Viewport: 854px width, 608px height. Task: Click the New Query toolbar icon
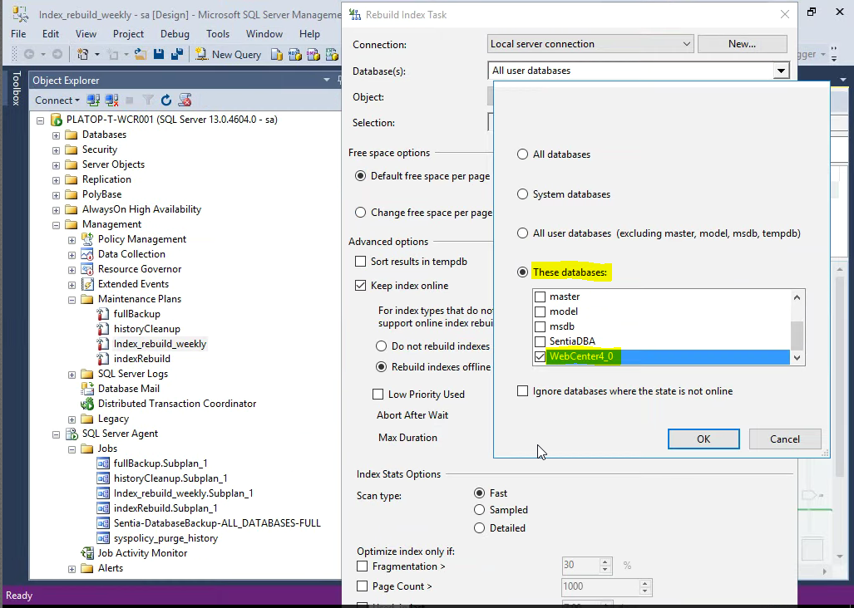click(x=202, y=54)
